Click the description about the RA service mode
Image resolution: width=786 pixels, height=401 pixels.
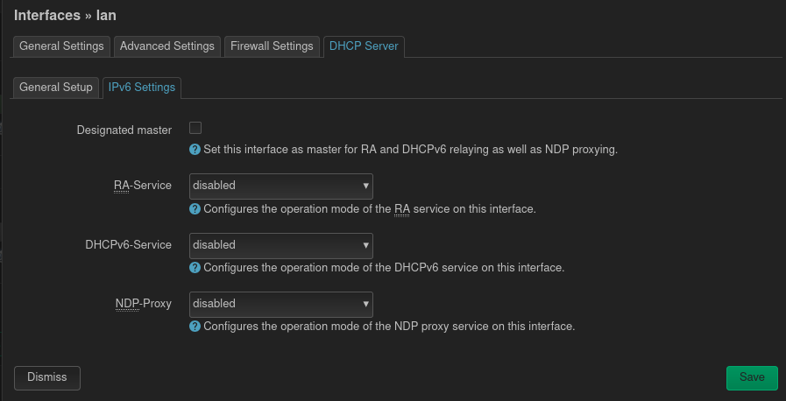(370, 209)
